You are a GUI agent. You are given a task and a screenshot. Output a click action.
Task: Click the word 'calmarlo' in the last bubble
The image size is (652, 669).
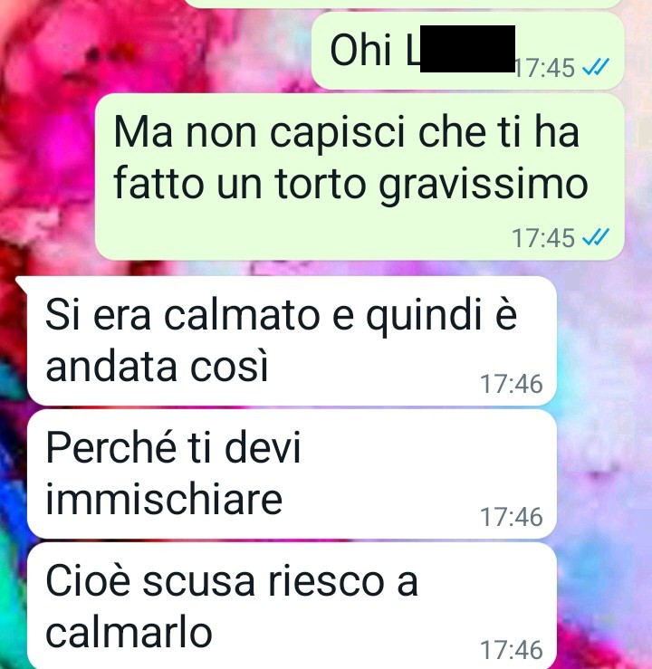pos(129,632)
